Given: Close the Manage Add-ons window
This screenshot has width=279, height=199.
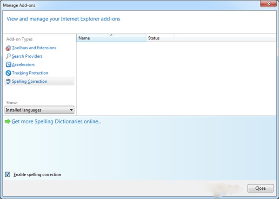Looking at the screenshot, I should pyautogui.click(x=268, y=4).
